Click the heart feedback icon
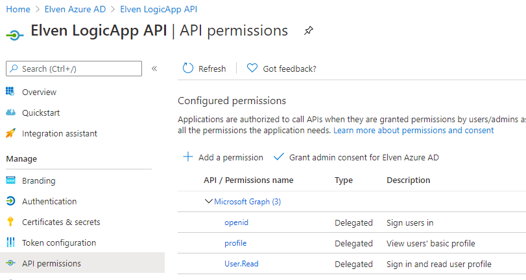 [252, 69]
